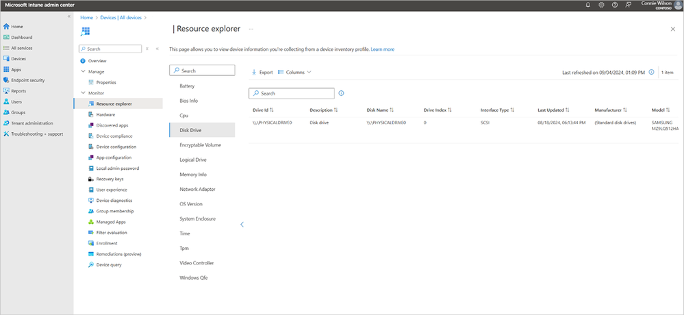Click info icon next to table search
Screen dimensions: 684x315
click(x=341, y=93)
